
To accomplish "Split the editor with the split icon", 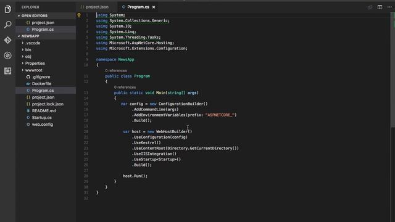I will [x=380, y=7].
